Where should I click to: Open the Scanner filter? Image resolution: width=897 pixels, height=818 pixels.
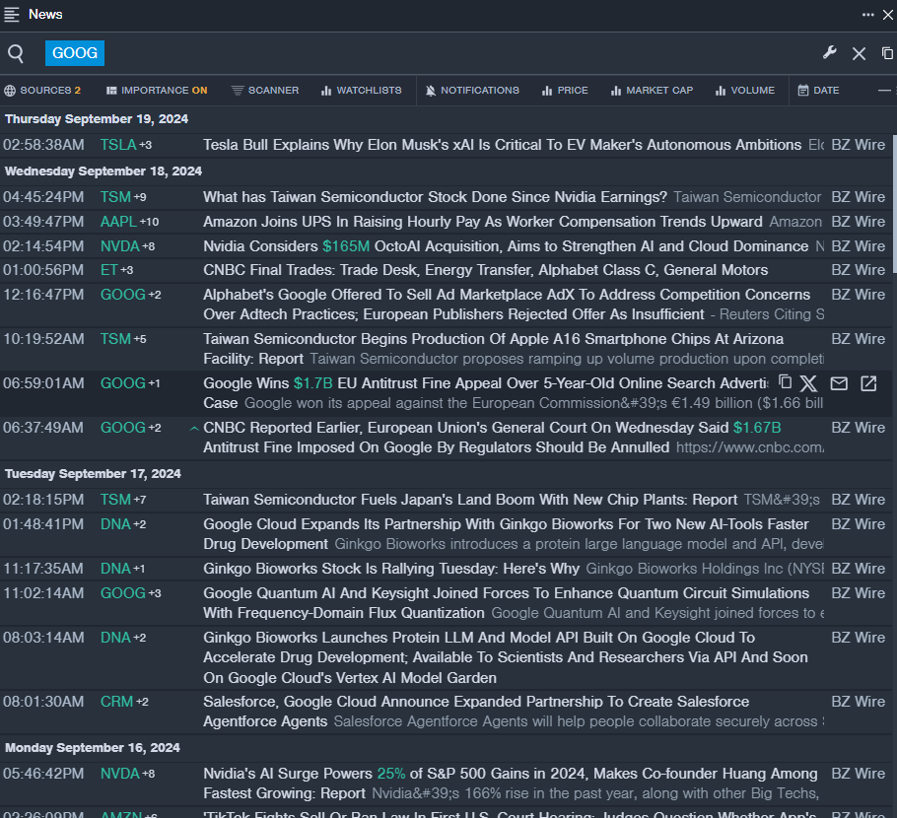pos(265,91)
